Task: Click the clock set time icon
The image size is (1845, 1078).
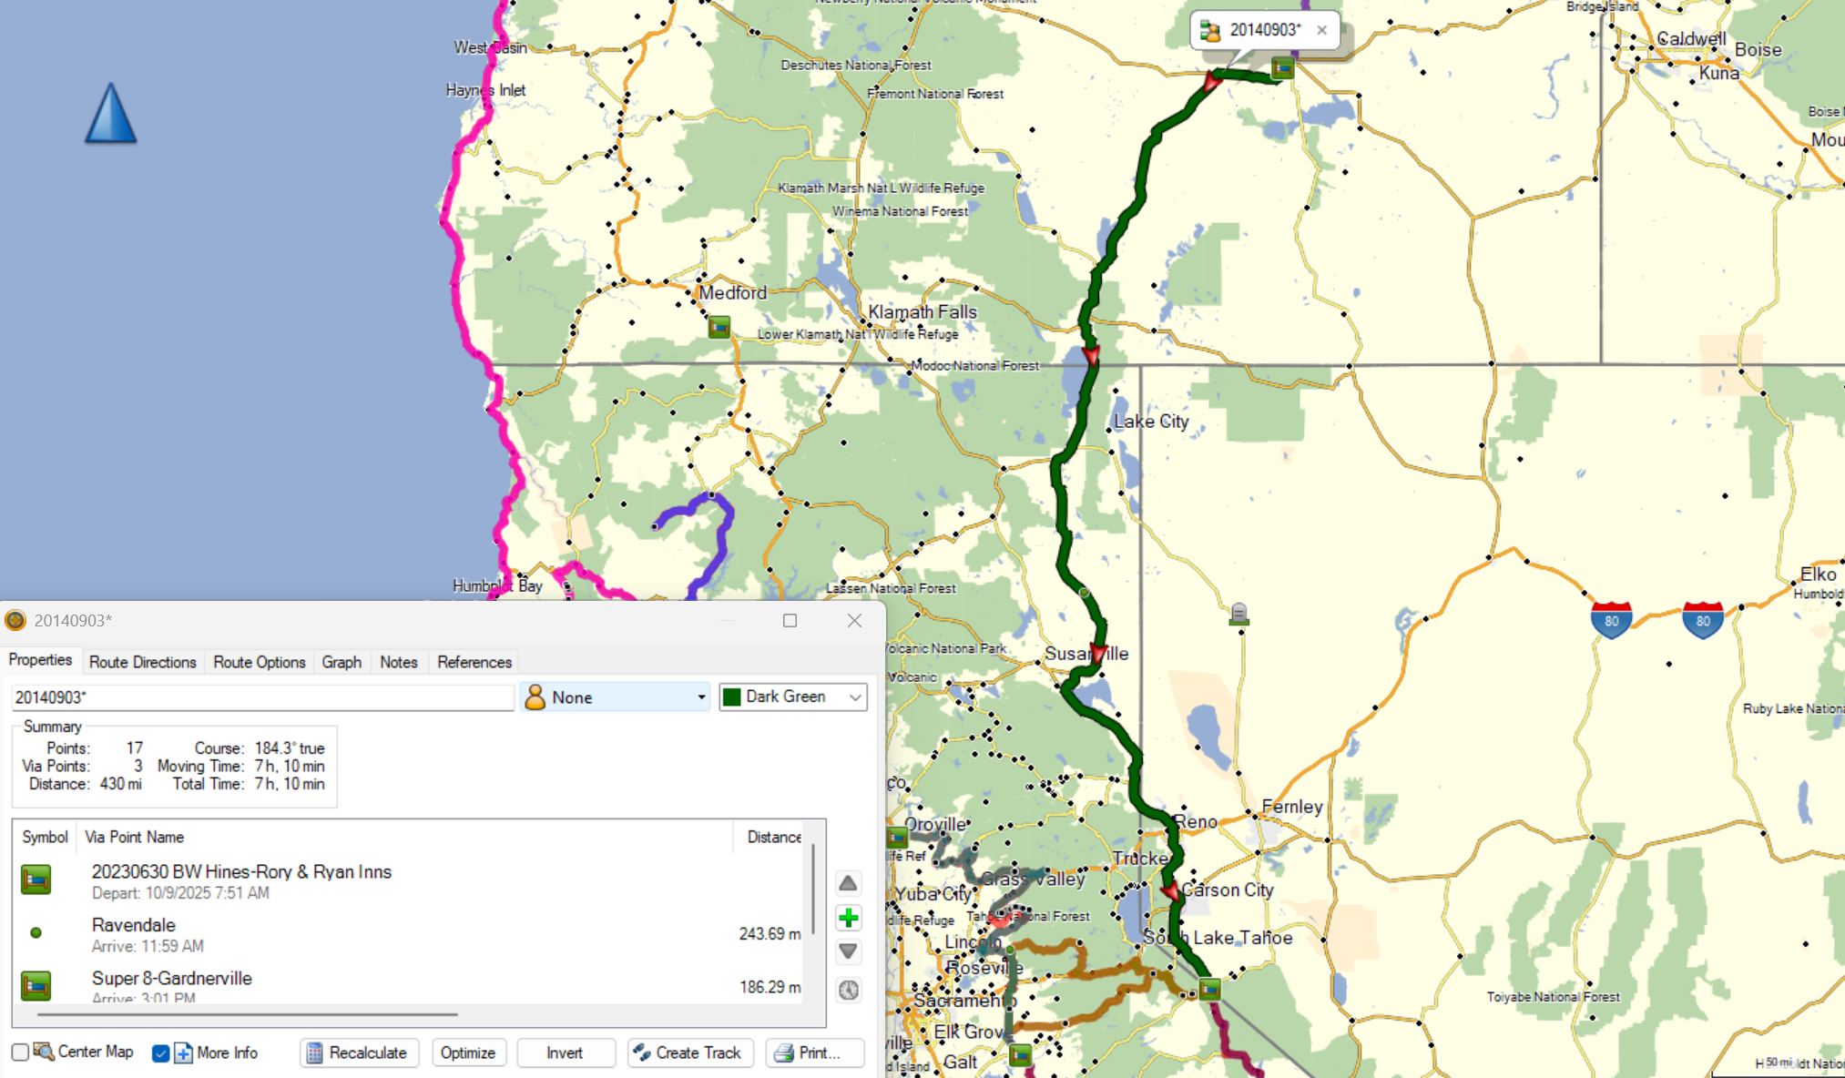Action: pos(848,990)
